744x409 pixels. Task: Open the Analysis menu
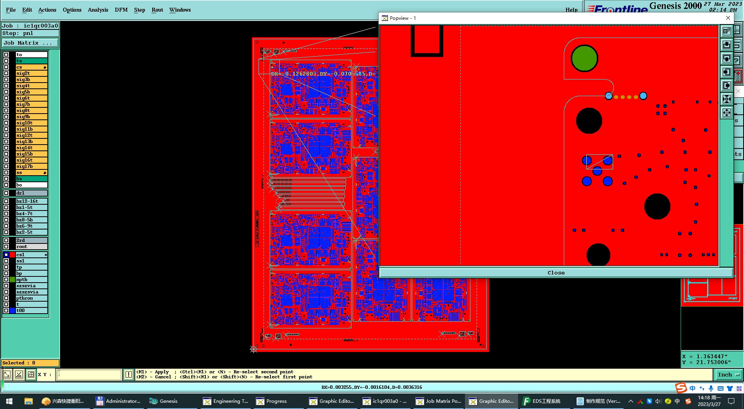(x=98, y=10)
